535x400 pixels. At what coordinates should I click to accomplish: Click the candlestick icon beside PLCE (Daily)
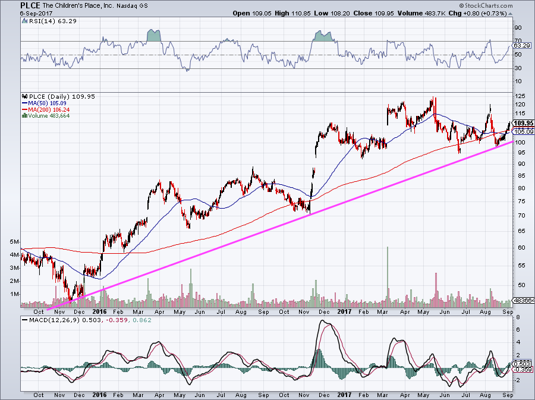[x=24, y=96]
